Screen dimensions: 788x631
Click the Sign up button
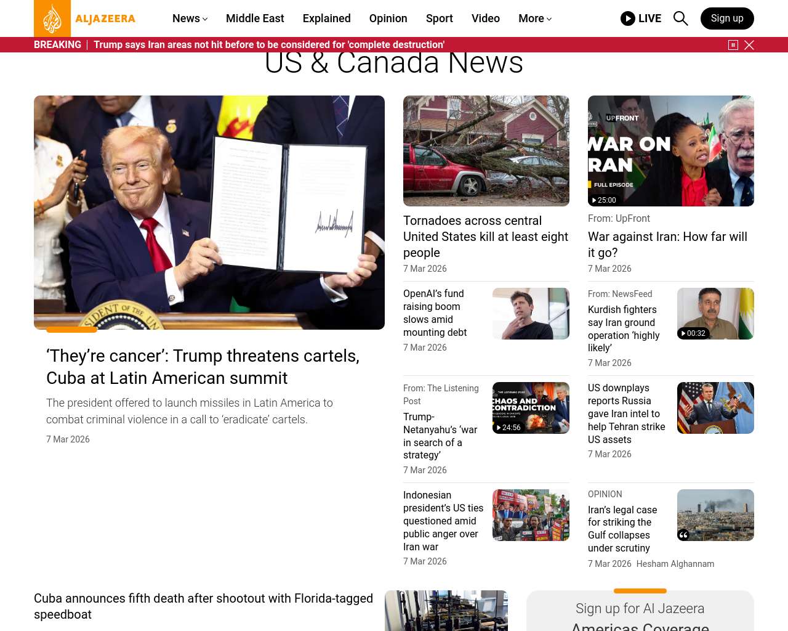(x=727, y=18)
